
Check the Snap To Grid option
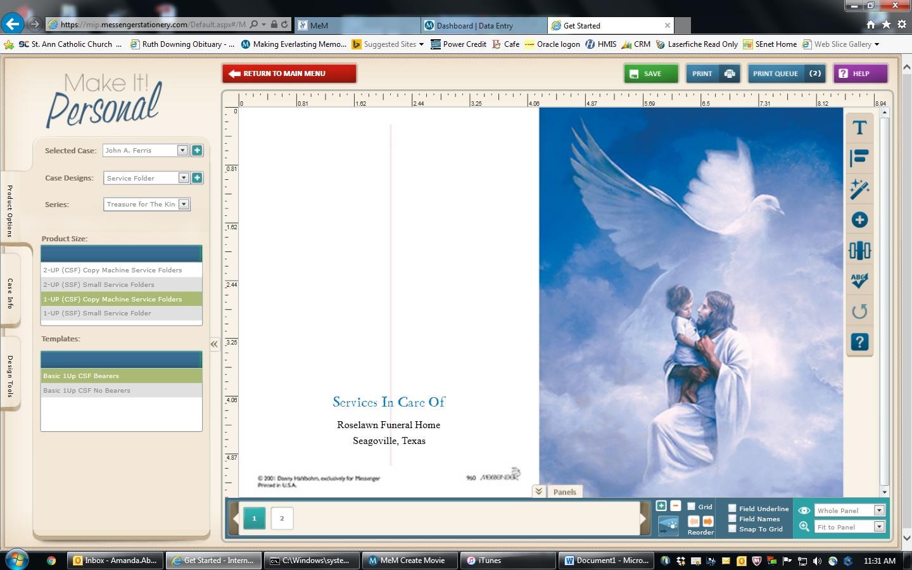click(x=732, y=529)
